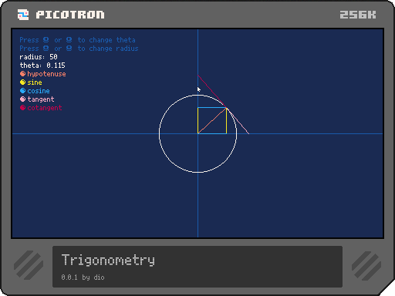Click the 256K memory label

pos(358,15)
